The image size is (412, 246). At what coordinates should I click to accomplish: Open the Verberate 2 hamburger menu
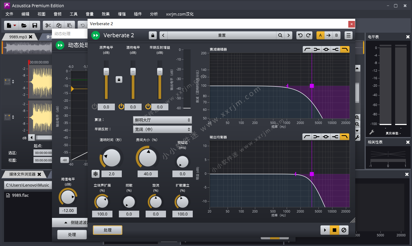[348, 35]
